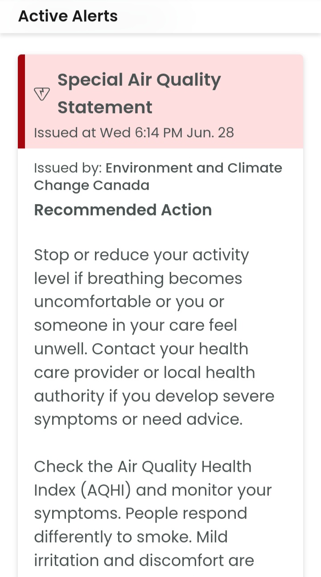Tap 'authority if you develop severe' line
Viewport: 321px width, 577px height.
coord(154,396)
